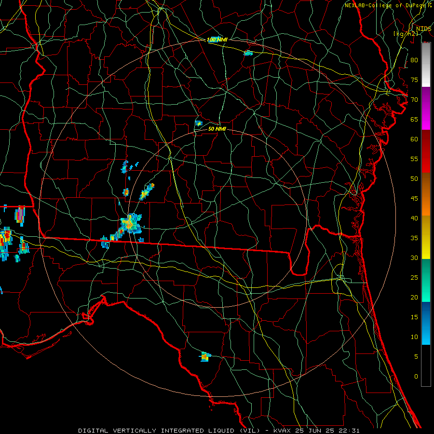Click the color scale value 25

click(x=414, y=277)
